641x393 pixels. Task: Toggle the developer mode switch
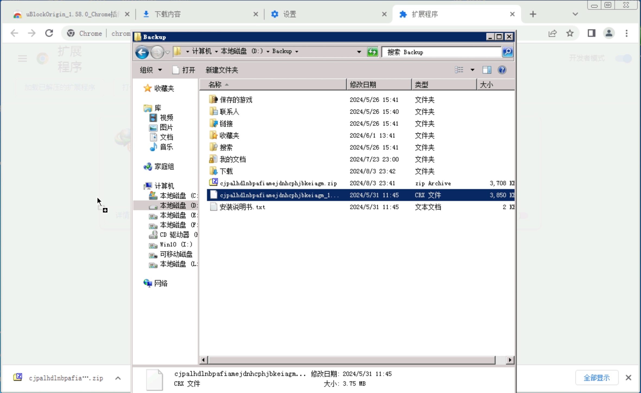(623, 58)
